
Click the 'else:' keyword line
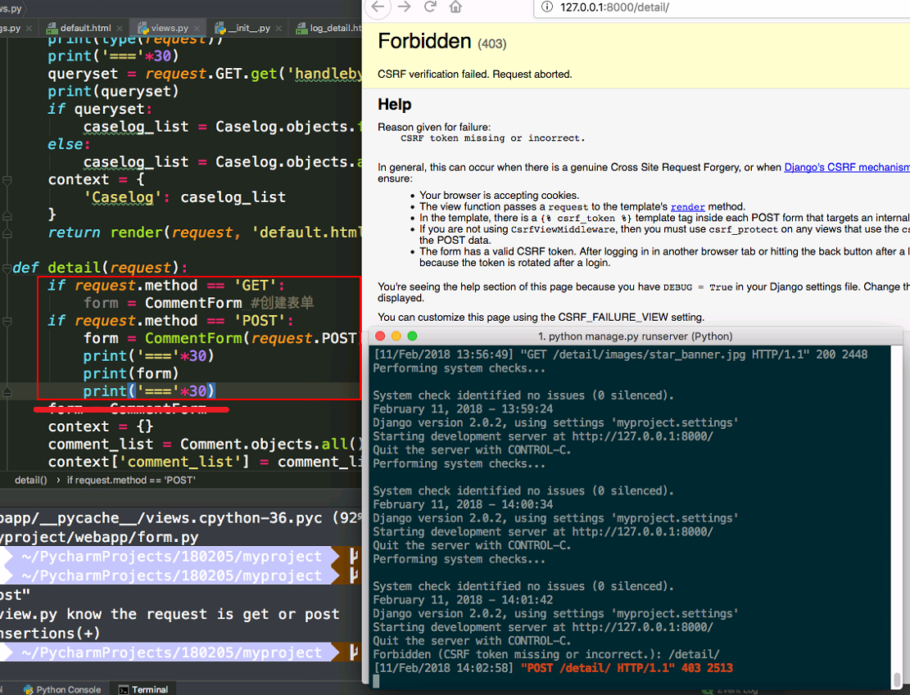click(x=69, y=144)
